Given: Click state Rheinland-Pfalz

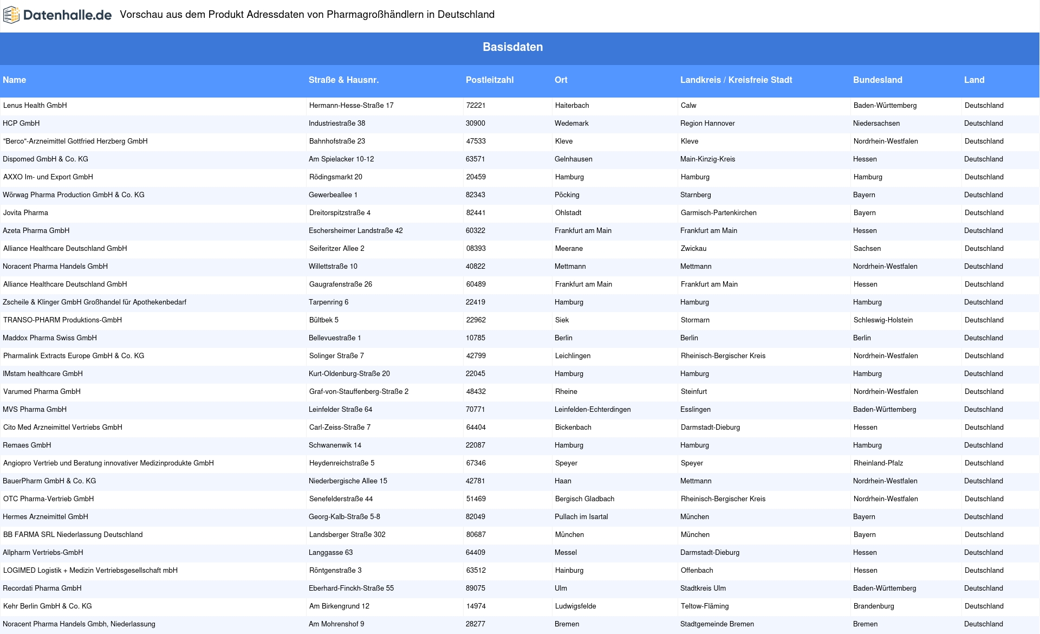Looking at the screenshot, I should pyautogui.click(x=879, y=463).
